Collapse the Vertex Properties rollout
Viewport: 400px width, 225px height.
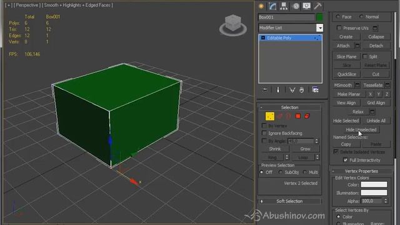click(361, 171)
